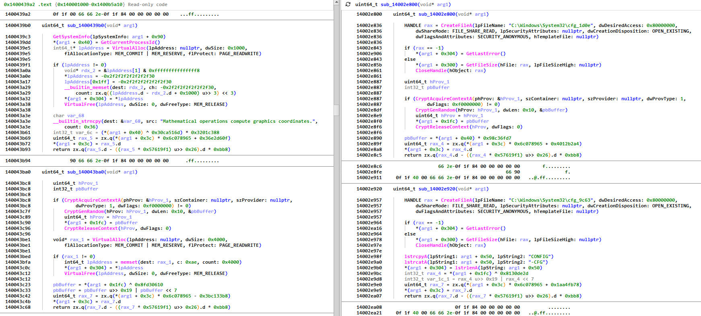
Task: Click CryptAcquireContextA in sub_140043ba0
Action: (x=93, y=200)
